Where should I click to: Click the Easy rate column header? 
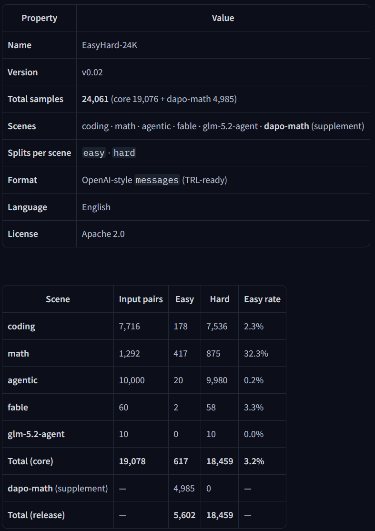[262, 299]
